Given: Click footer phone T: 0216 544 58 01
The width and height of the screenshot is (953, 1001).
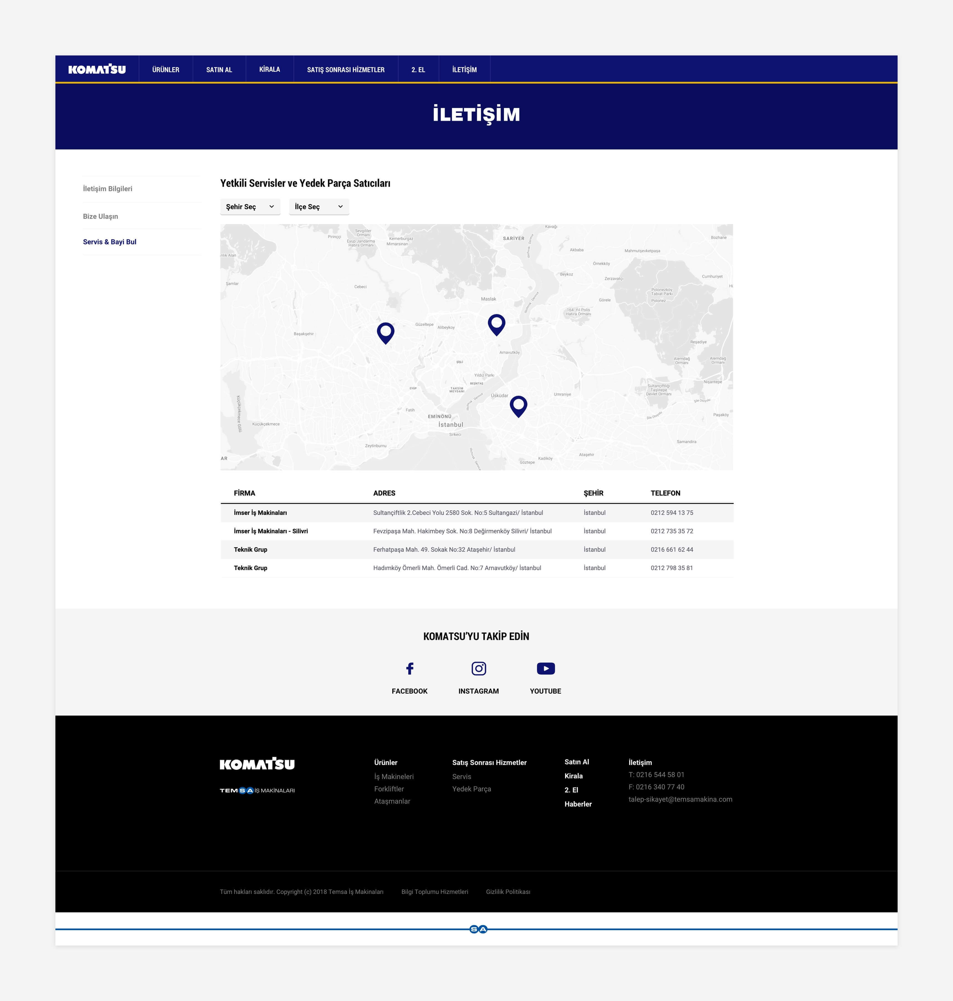Looking at the screenshot, I should [x=656, y=774].
